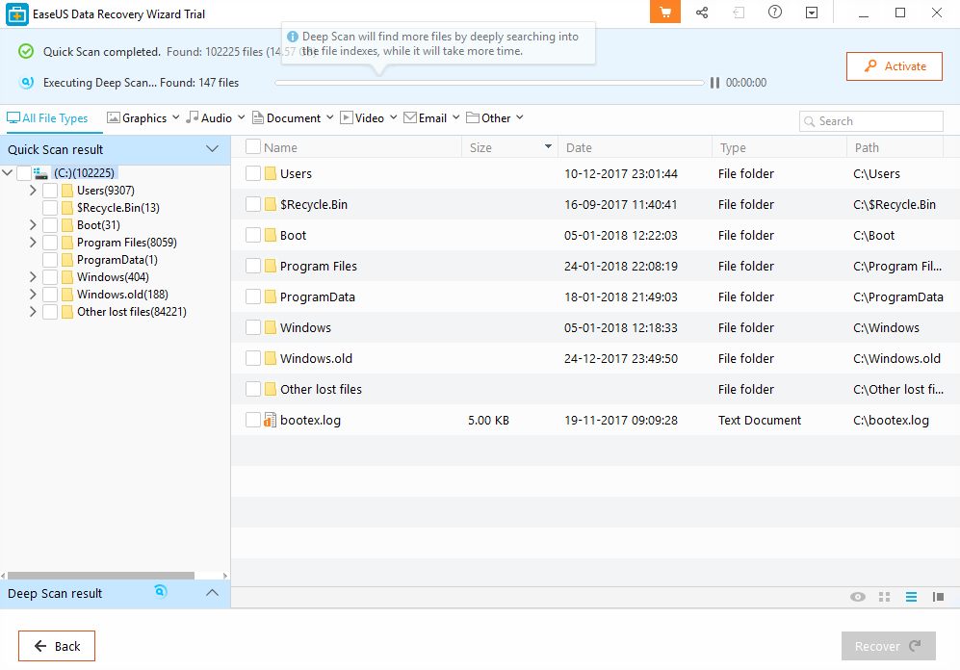Check the Users row checkbox in file list
Viewport: 960px width, 670px height.
(253, 174)
